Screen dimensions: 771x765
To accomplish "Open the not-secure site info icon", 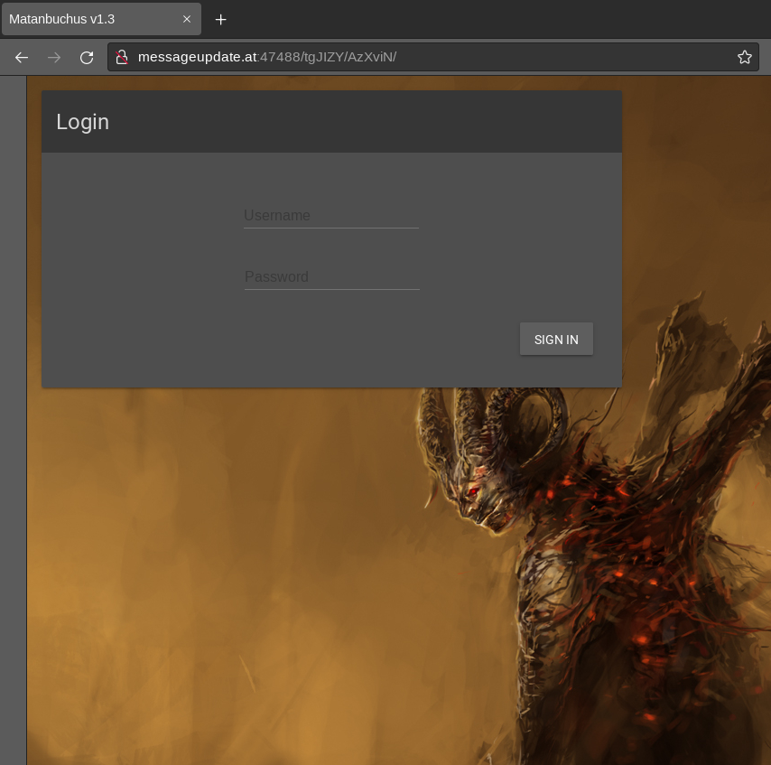I will coord(122,57).
